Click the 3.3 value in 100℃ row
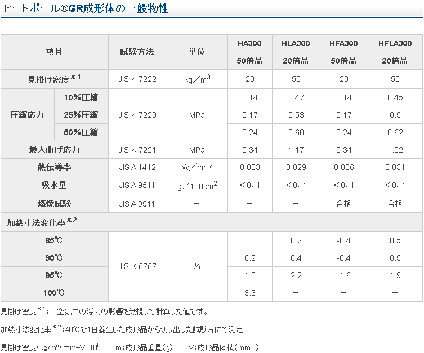Screen dimensions: 424x353 (x=250, y=293)
